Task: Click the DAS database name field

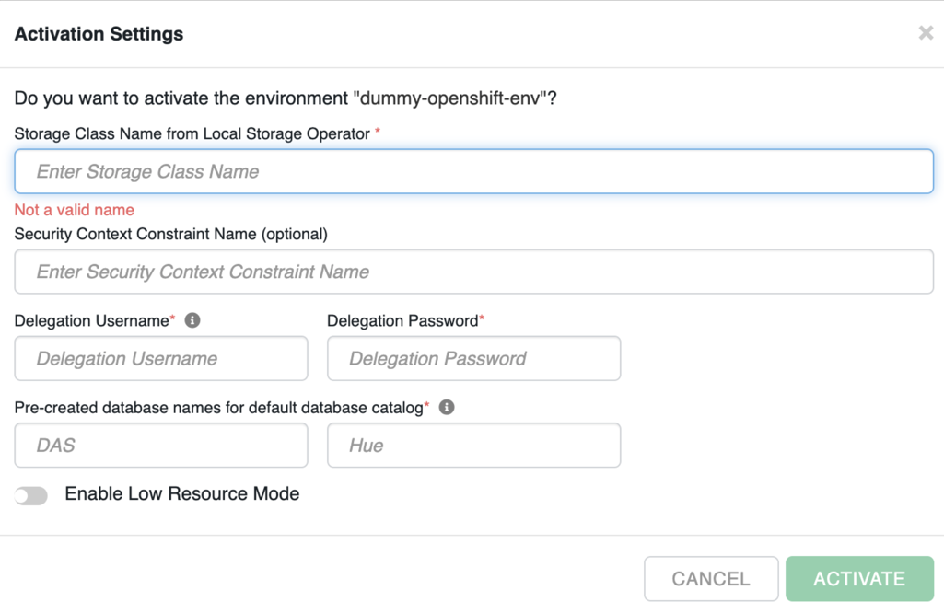Action: pos(160,445)
